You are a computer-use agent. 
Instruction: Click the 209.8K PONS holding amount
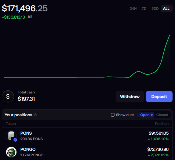[31, 139]
